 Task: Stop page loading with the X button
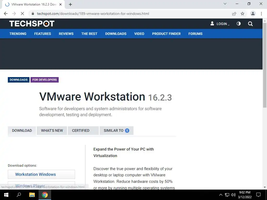click(x=22, y=14)
